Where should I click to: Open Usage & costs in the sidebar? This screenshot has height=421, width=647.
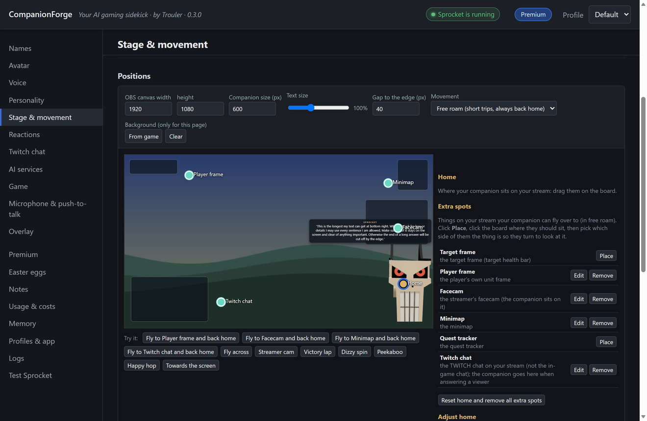[51, 306]
